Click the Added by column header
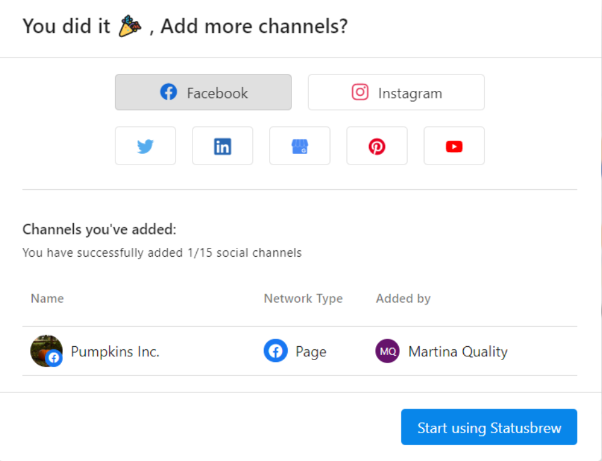 tap(403, 299)
